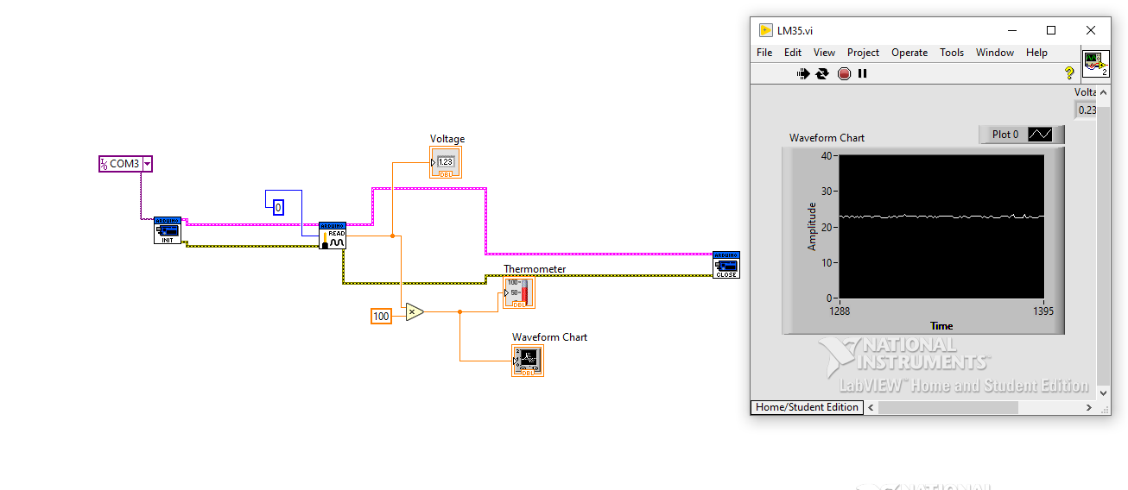1128x490 pixels.
Task: Click the Time axis label
Action: pos(941,325)
